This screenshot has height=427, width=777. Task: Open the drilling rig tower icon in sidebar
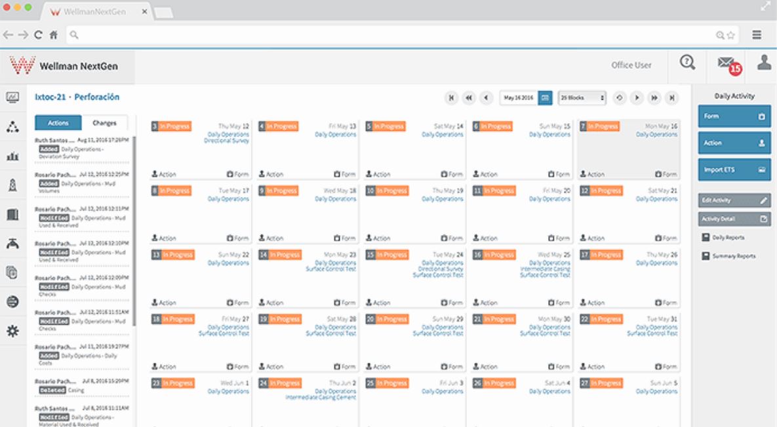(x=13, y=185)
